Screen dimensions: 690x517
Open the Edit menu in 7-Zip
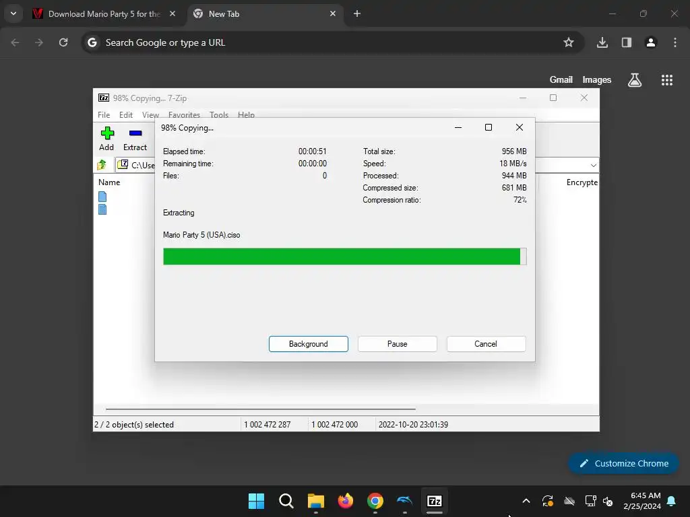click(x=126, y=114)
